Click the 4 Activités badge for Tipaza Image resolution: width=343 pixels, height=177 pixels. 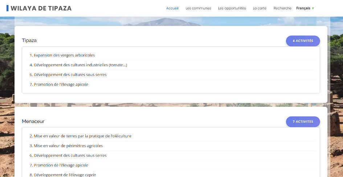coord(303,41)
